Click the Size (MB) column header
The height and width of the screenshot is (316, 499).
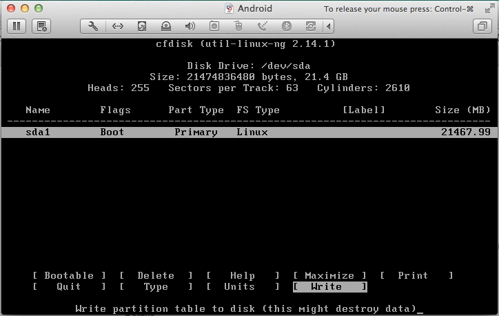click(462, 110)
